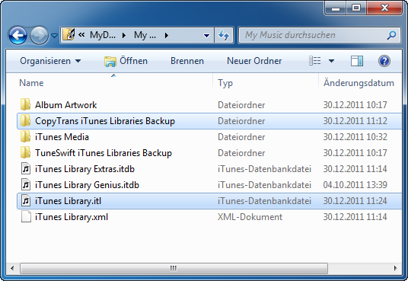Click iTunes Library Genius.itdb file icon
Viewport: 408px width, 281px height.
(26, 185)
